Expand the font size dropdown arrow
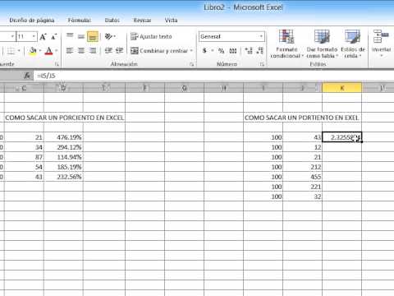The image size is (394, 296). tap(34, 36)
